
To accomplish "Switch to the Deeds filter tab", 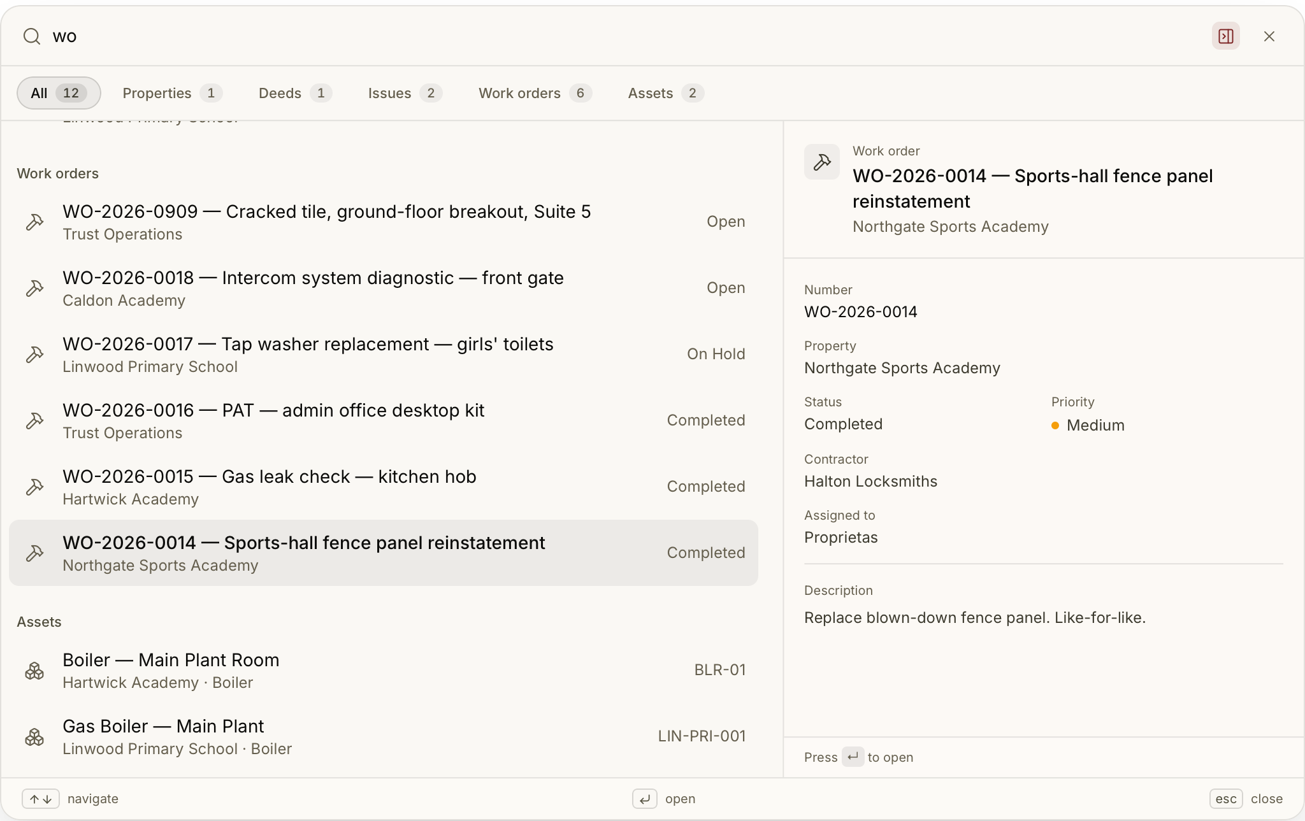I will click(x=295, y=93).
